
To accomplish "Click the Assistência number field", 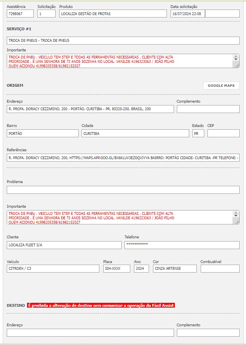I will [20, 14].
